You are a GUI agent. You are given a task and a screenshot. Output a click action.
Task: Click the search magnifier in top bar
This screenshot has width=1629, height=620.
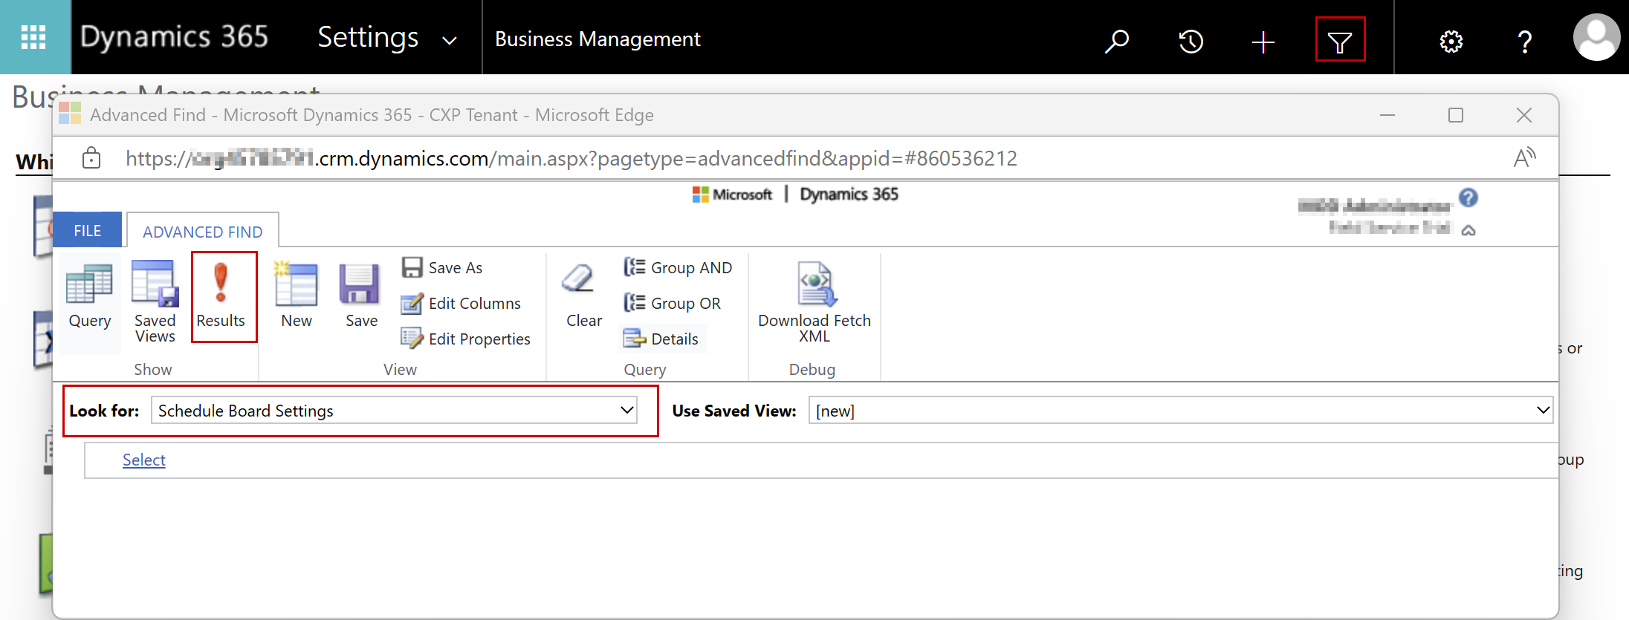click(x=1116, y=41)
